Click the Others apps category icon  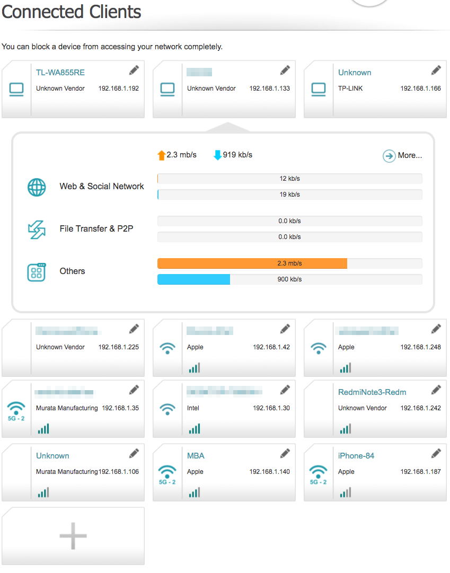point(37,272)
